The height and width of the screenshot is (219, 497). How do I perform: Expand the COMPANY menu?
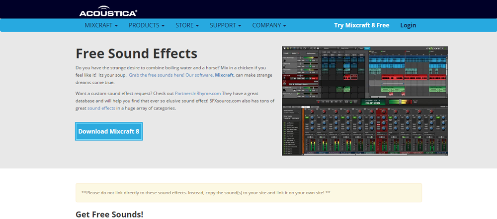click(269, 25)
